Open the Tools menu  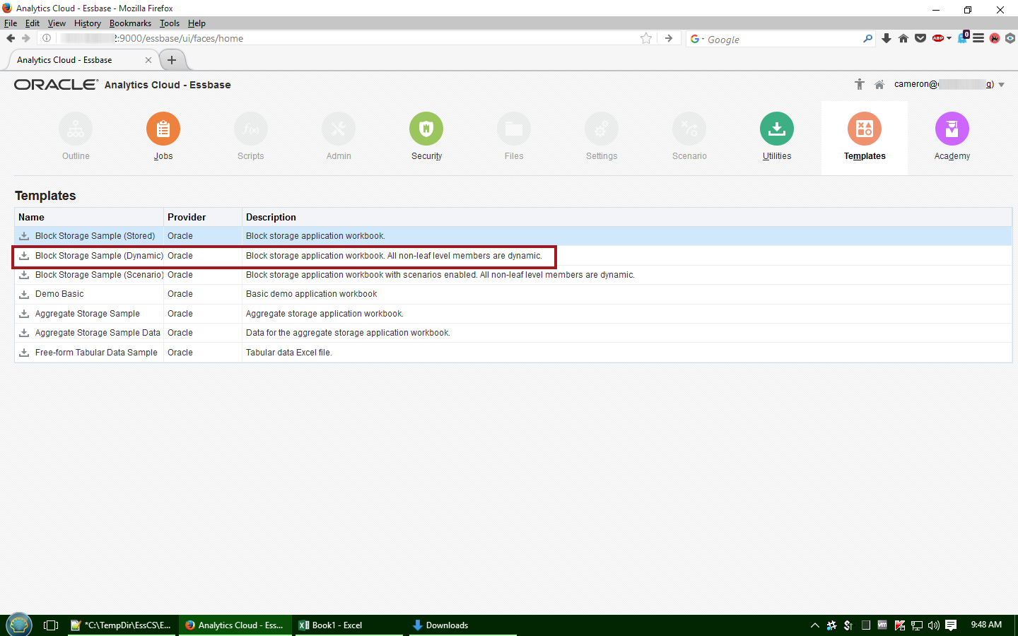pyautogui.click(x=170, y=23)
